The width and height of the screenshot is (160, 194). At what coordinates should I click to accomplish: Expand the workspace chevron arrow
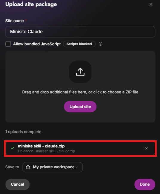point(77,167)
